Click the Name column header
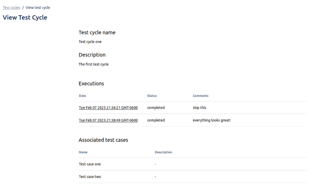Image resolution: width=325 pixels, height=185 pixels. point(83,152)
